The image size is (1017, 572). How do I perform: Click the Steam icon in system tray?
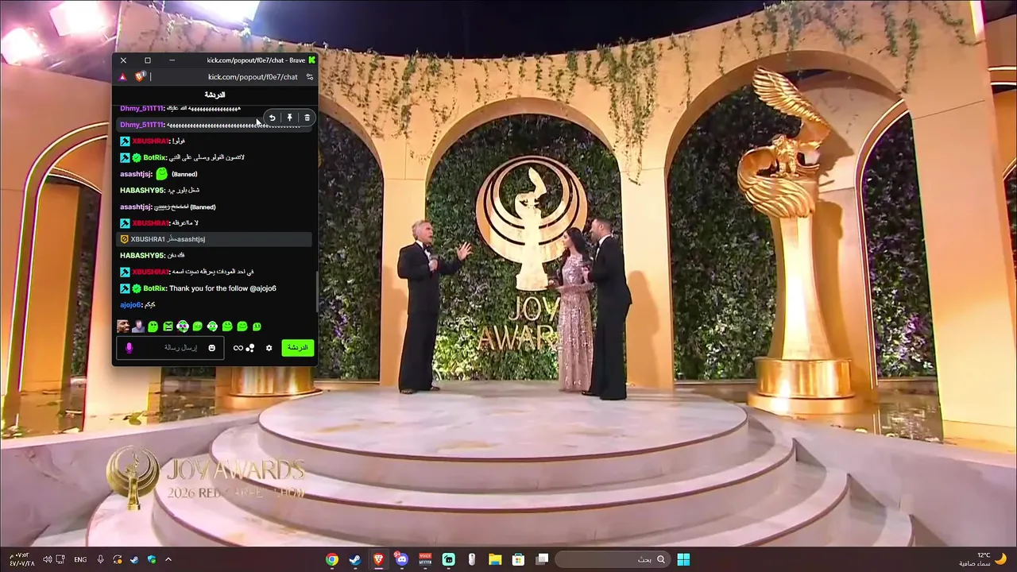134,559
